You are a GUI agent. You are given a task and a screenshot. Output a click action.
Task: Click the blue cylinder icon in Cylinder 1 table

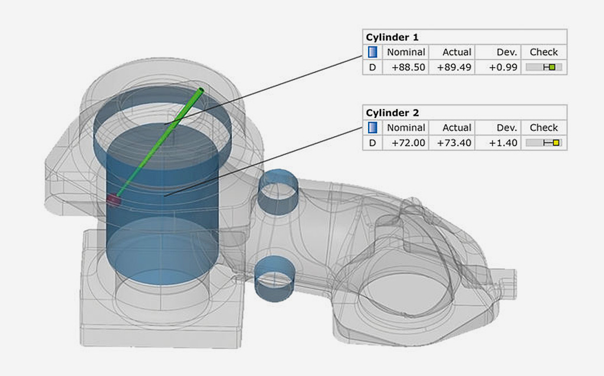coord(373,52)
